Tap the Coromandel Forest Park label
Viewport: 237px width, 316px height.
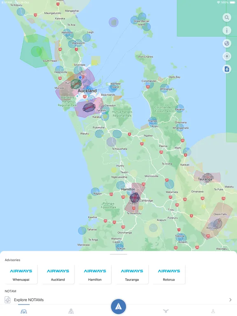point(163,109)
